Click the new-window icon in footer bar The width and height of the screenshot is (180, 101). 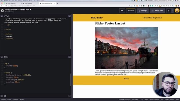click(142, 100)
